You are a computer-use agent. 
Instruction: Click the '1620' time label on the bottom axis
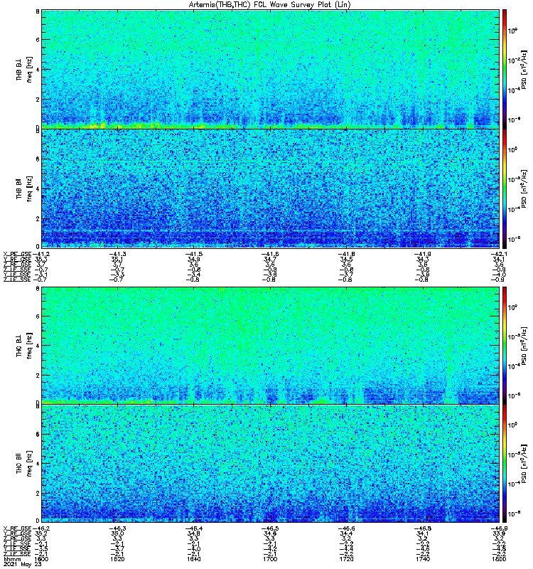[117, 559]
